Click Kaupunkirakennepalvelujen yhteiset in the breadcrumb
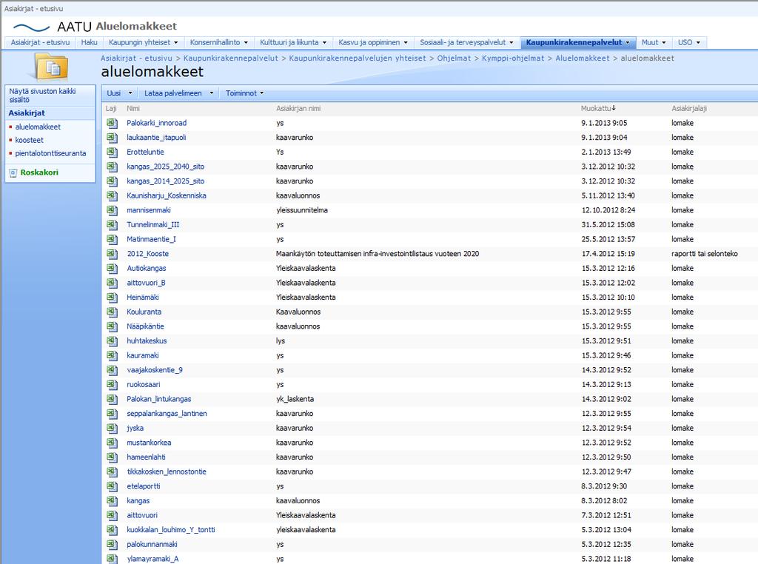This screenshot has height=564, width=758. [358, 58]
